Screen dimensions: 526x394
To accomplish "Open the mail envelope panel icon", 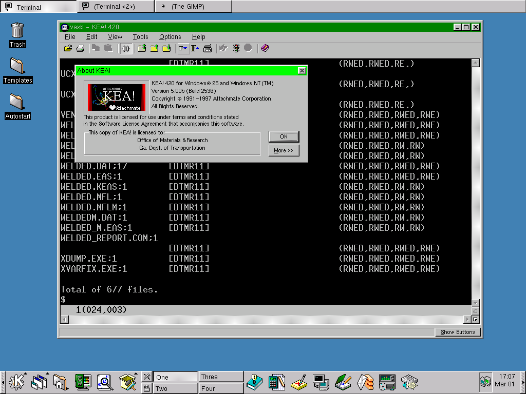I will point(365,382).
